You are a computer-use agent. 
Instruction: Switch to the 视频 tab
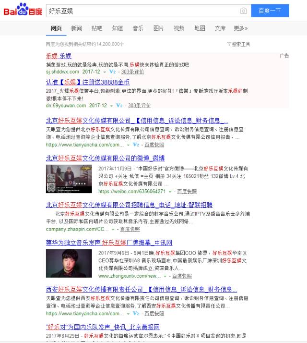(x=179, y=28)
